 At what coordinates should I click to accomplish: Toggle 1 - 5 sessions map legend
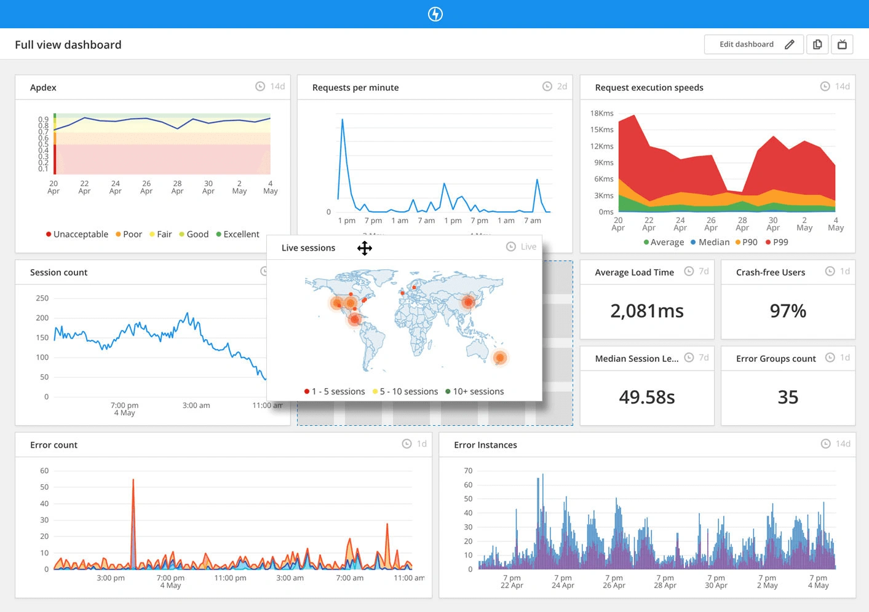click(x=335, y=392)
